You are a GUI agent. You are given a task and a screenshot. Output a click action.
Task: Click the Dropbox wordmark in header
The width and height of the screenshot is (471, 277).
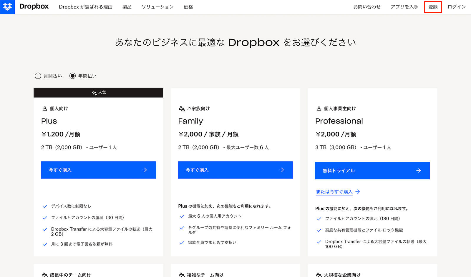click(34, 6)
